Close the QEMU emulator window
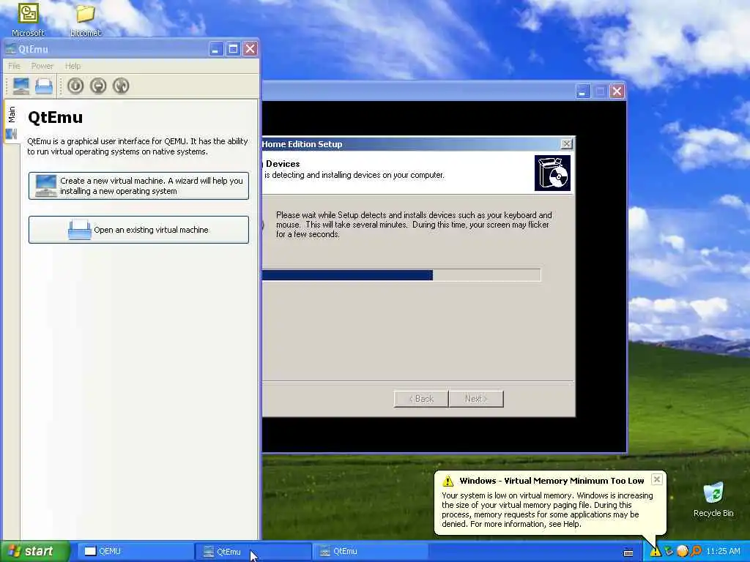 617,91
